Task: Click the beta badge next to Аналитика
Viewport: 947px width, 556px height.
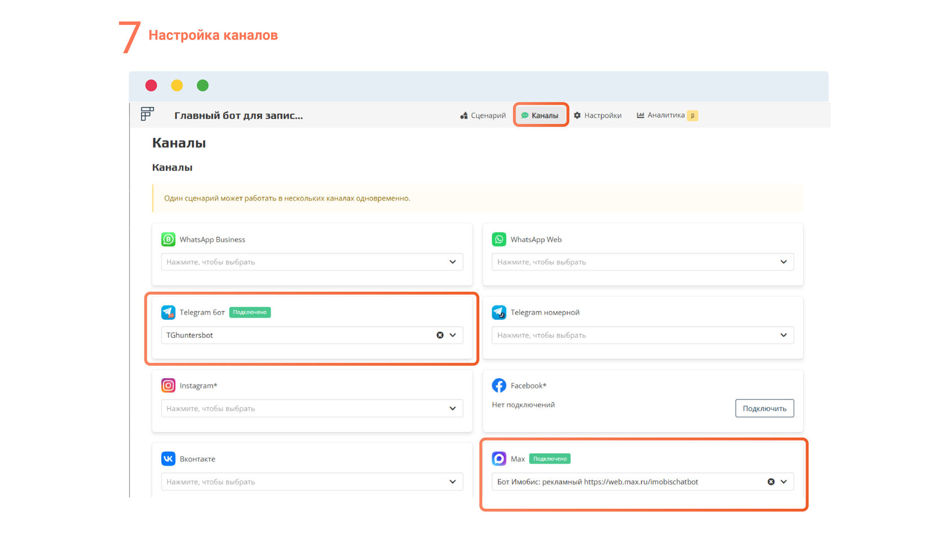Action: (693, 115)
